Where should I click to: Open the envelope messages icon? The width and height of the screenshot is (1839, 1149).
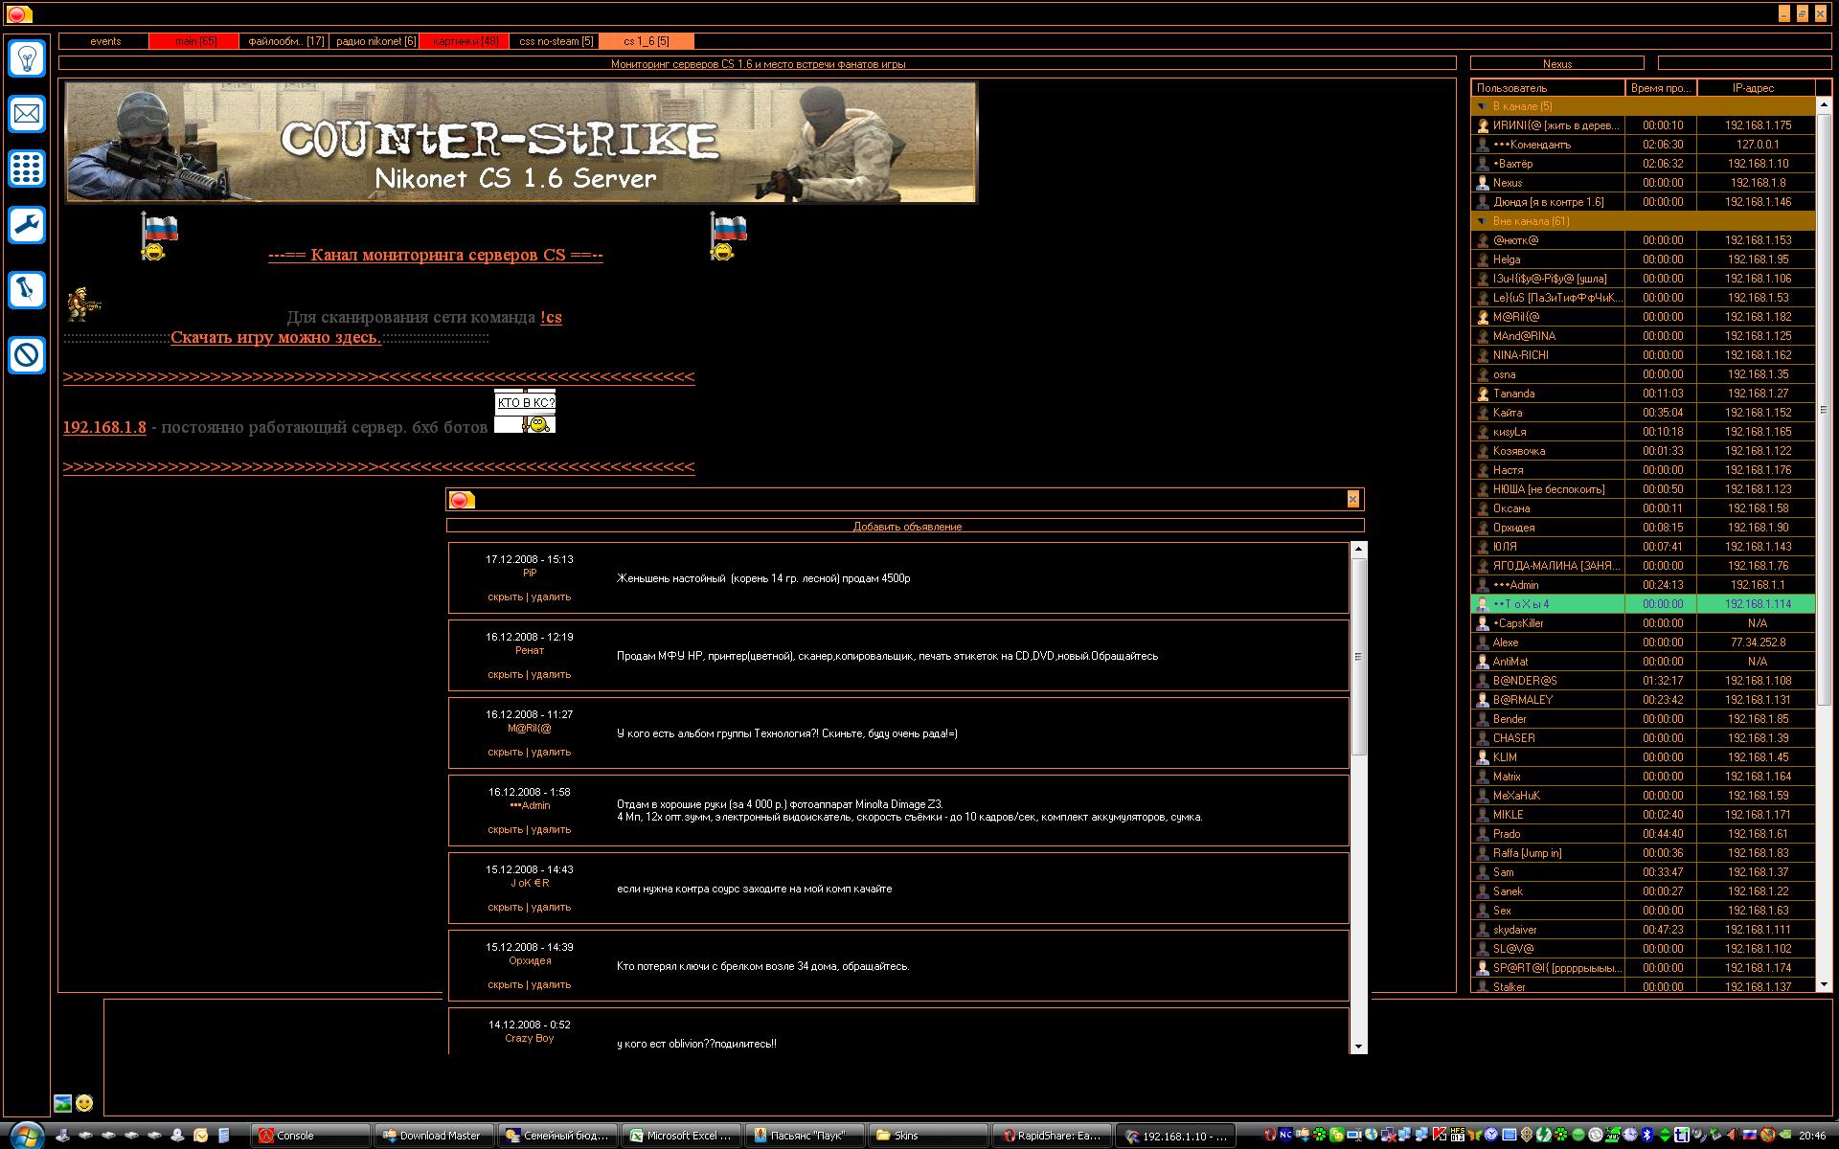pos(27,114)
